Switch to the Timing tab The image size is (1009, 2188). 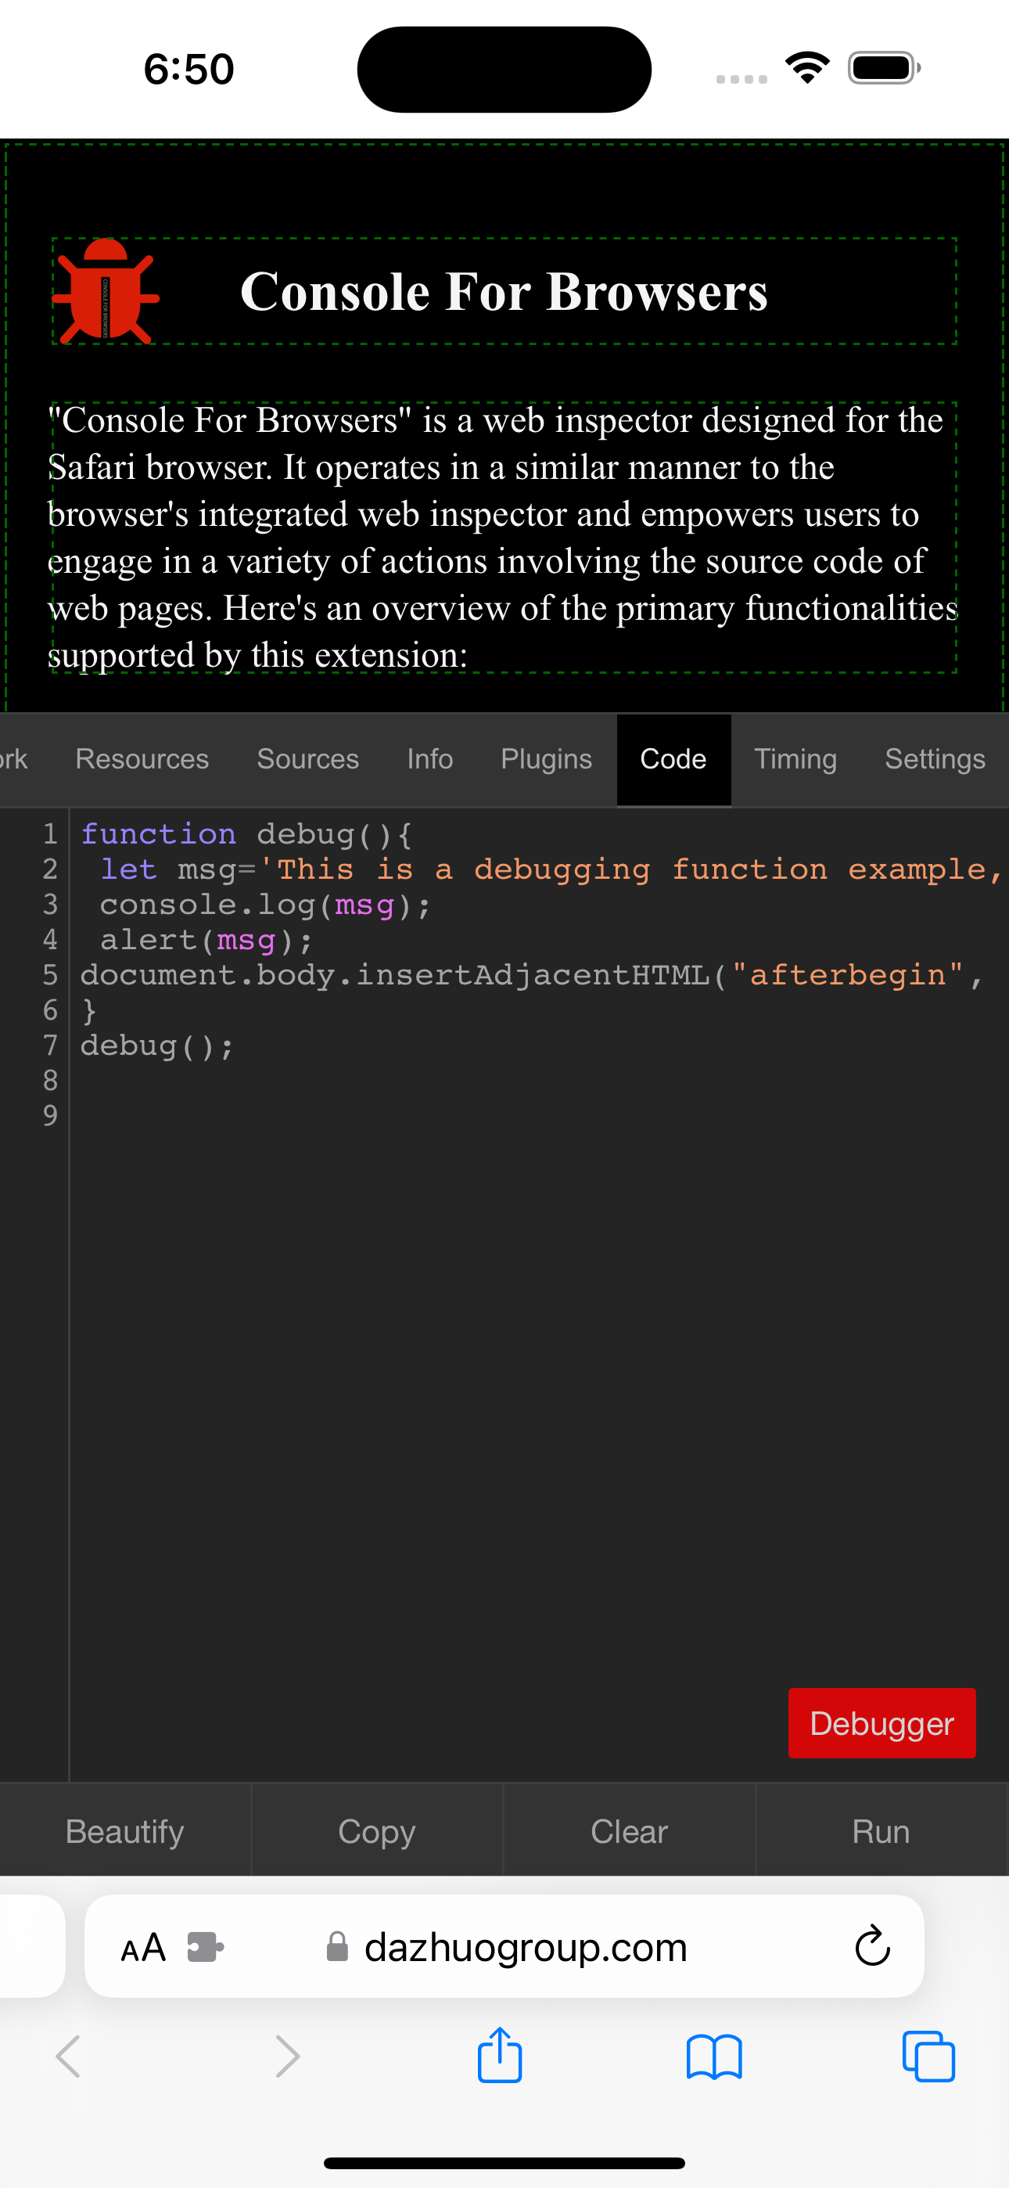pos(795,758)
